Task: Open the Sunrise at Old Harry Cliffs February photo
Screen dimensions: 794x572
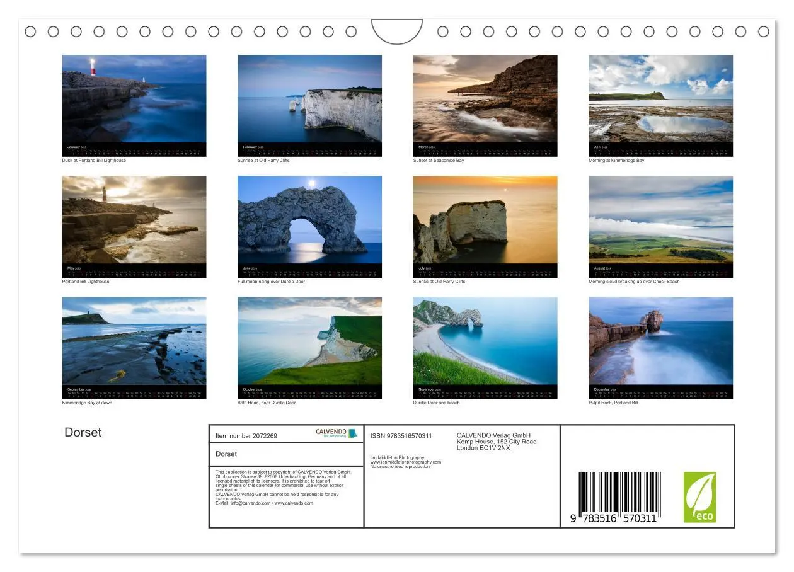Action: point(309,99)
